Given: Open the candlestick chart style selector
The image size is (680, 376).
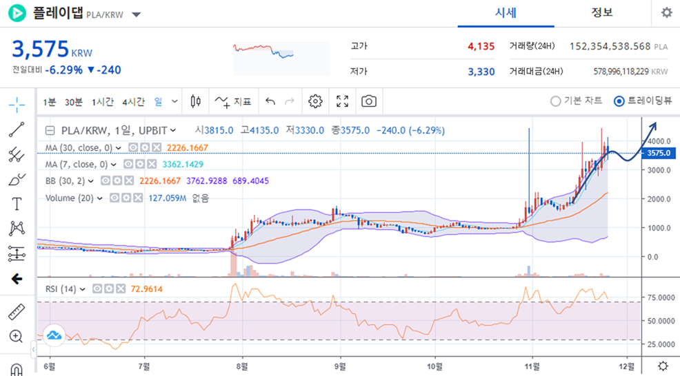Looking at the screenshot, I should pos(196,101).
